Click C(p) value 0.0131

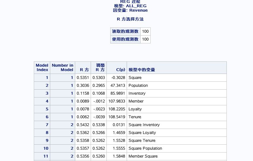pos(117,125)
